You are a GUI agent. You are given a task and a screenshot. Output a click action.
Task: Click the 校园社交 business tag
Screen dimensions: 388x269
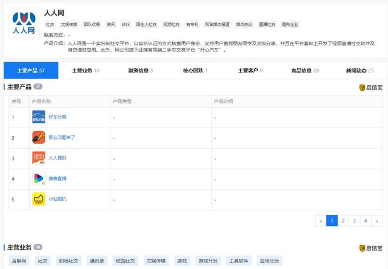click(x=125, y=261)
